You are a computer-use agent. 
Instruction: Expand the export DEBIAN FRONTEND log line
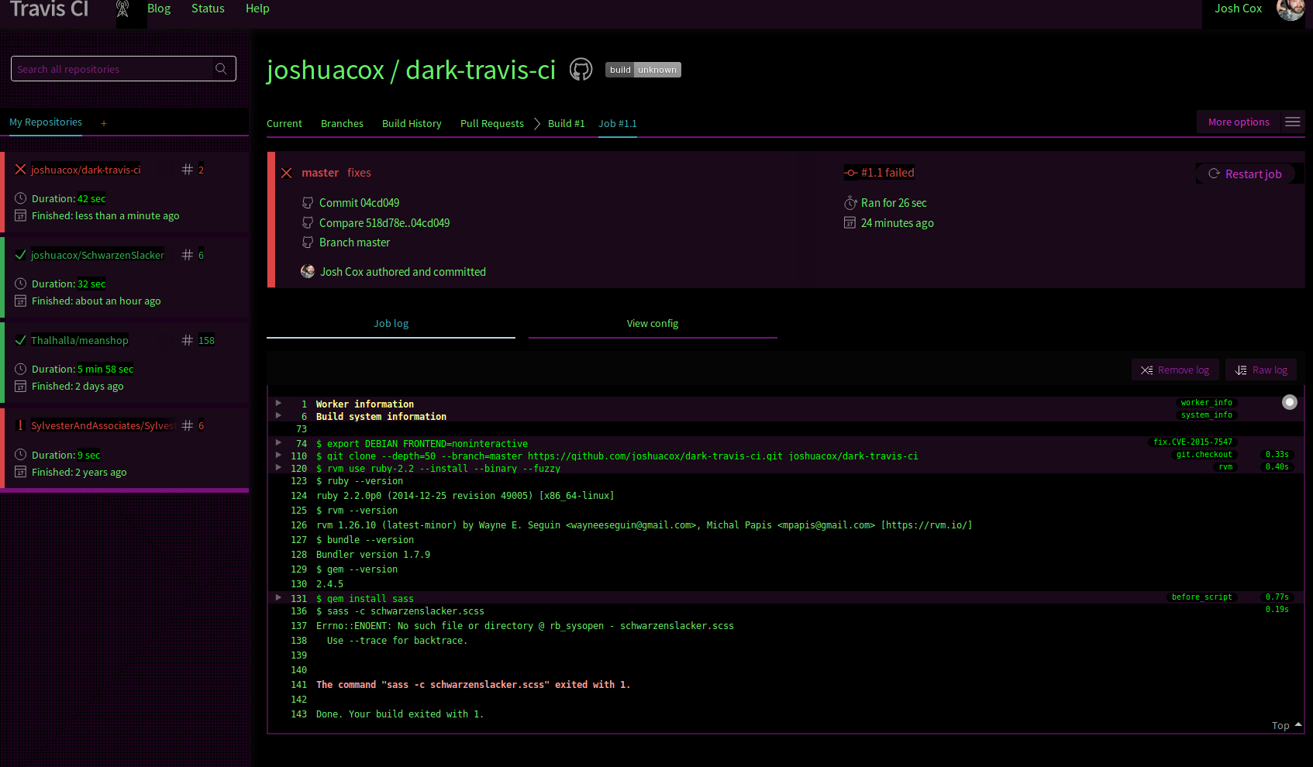point(278,442)
